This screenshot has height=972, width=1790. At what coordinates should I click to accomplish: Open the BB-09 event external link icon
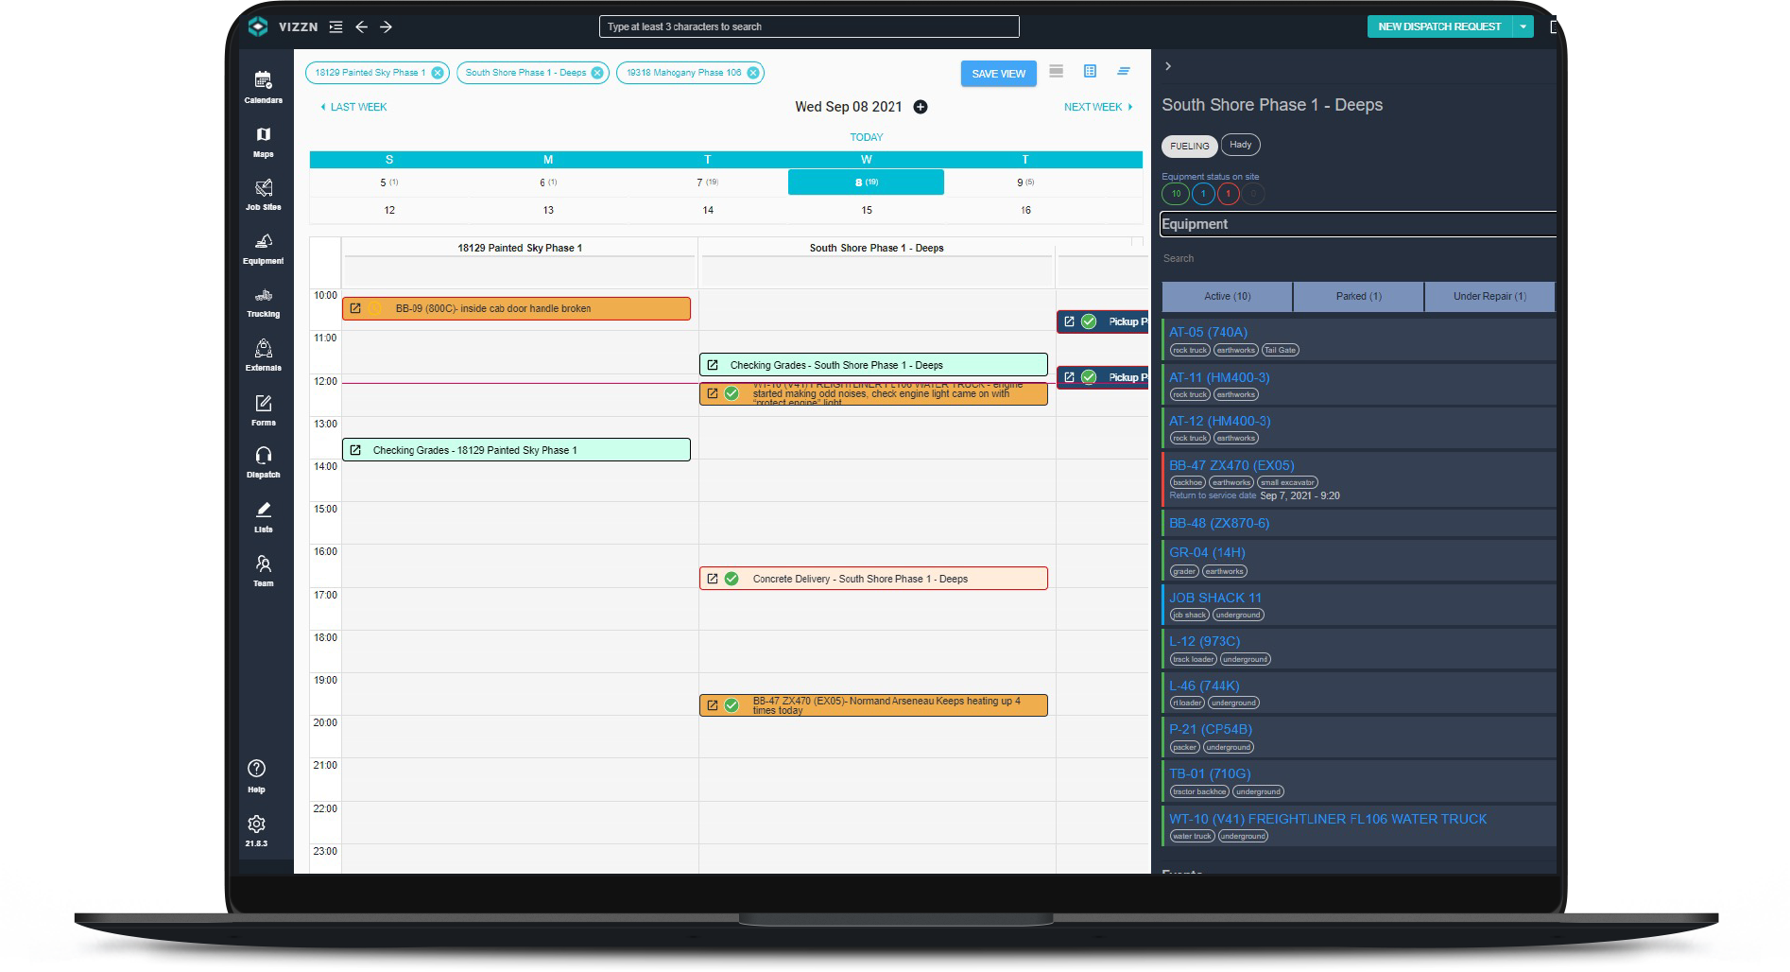tap(355, 308)
